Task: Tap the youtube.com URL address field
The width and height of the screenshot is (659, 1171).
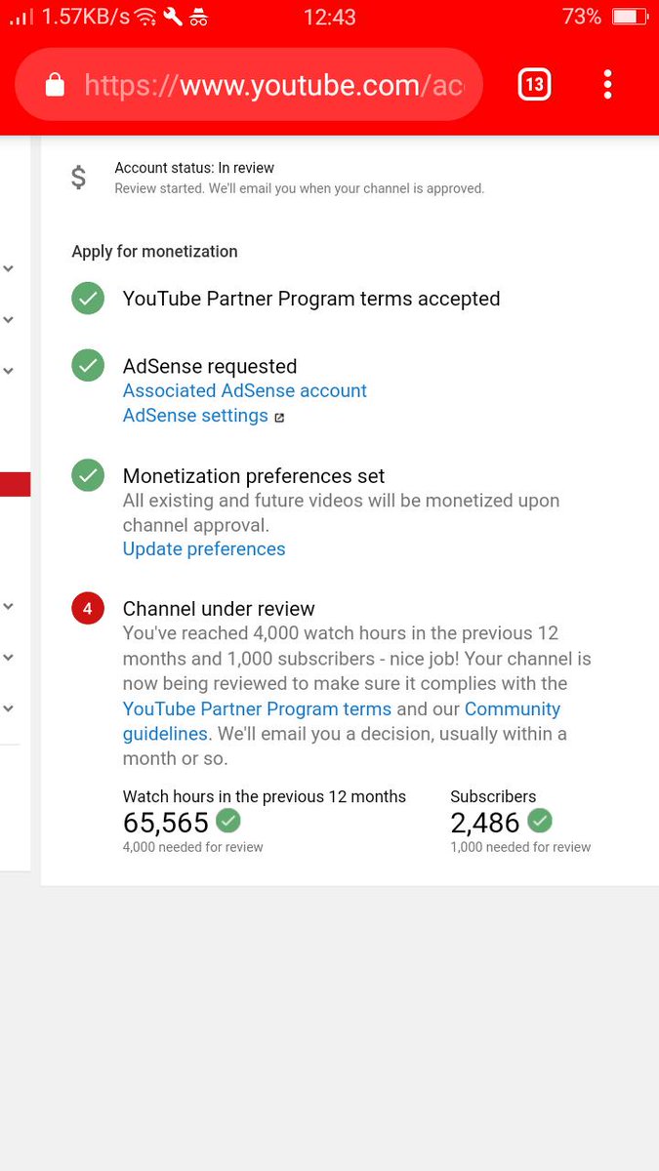Action: click(x=249, y=85)
